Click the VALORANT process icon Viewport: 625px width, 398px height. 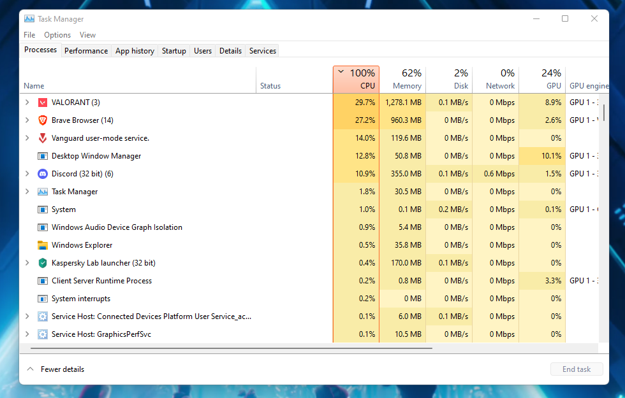point(43,103)
